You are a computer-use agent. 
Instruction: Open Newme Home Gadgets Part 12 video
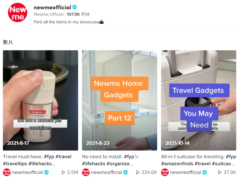tap(119, 100)
